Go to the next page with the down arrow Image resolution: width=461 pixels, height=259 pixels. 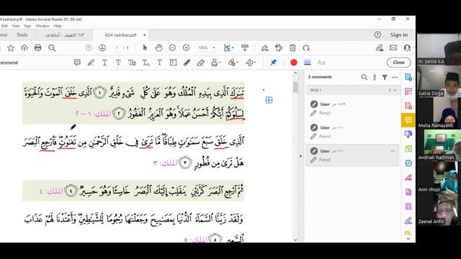[102, 48]
